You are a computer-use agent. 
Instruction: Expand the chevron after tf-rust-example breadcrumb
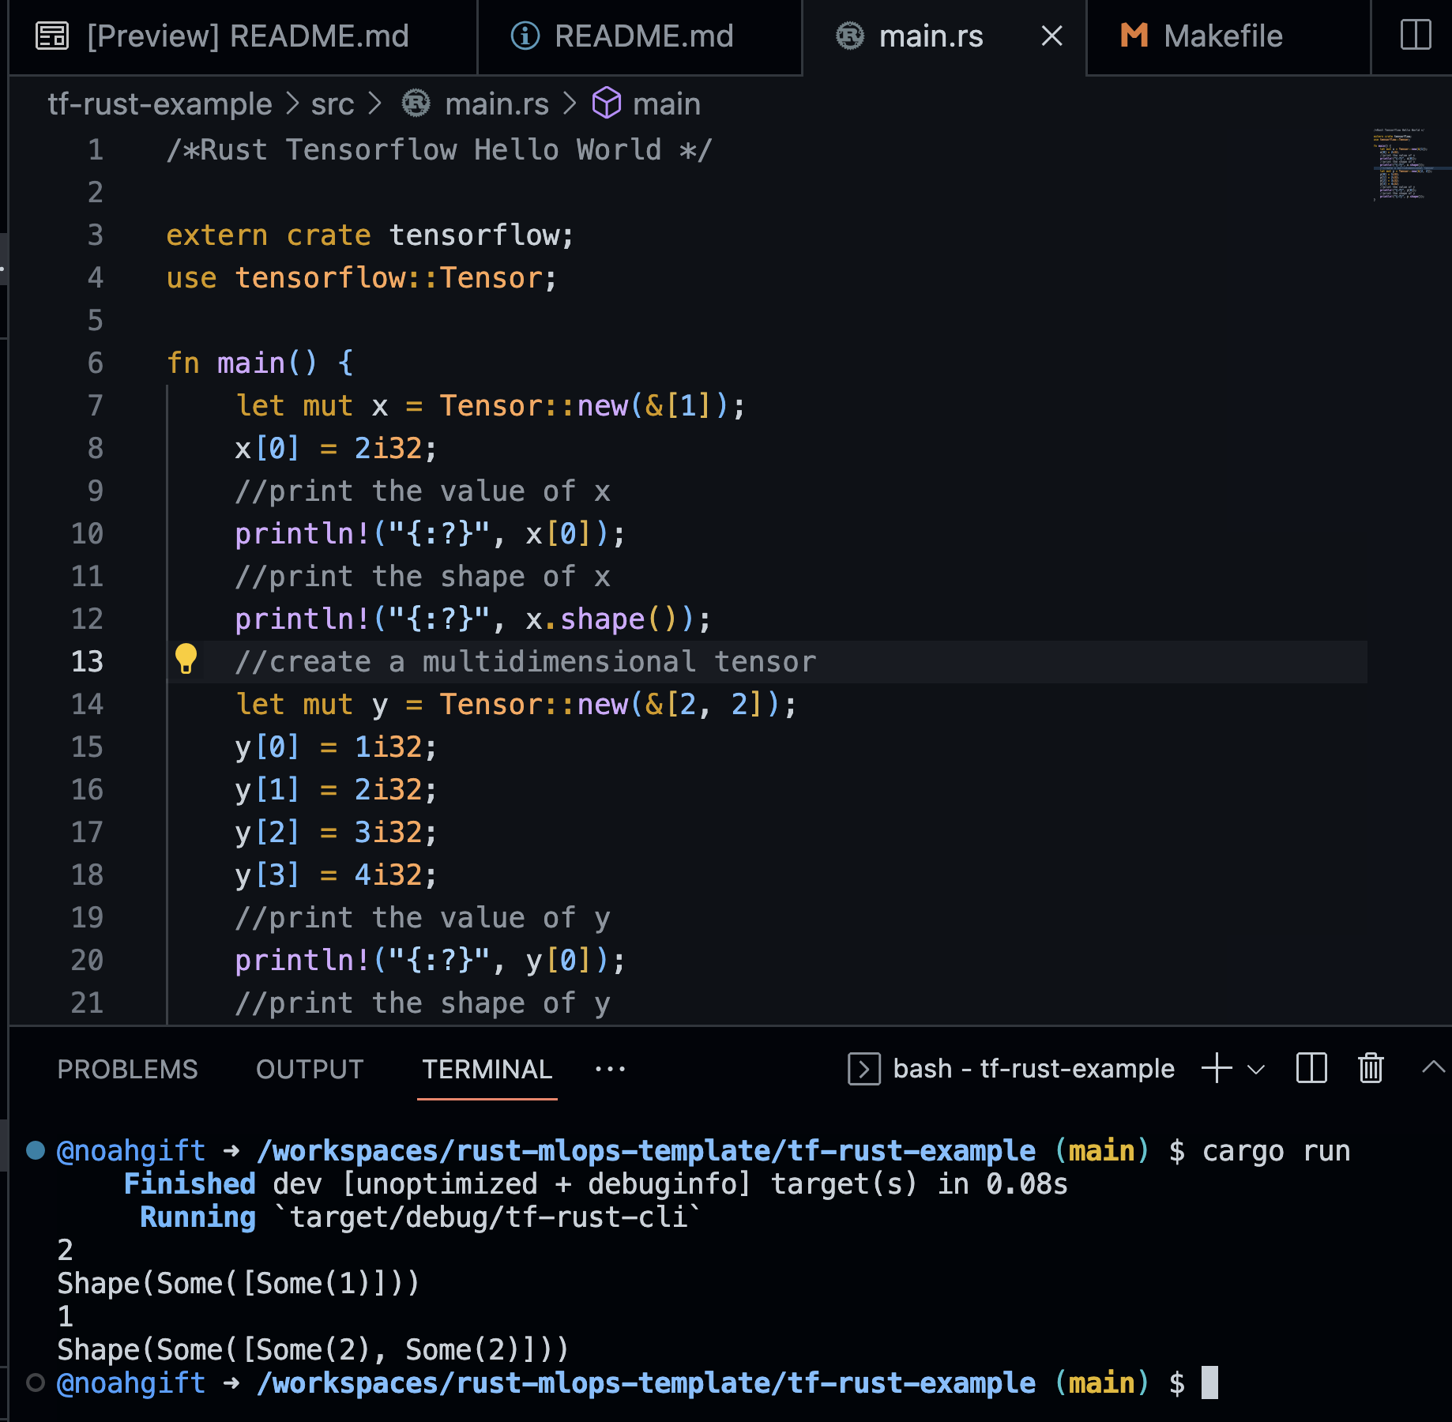pos(292,104)
